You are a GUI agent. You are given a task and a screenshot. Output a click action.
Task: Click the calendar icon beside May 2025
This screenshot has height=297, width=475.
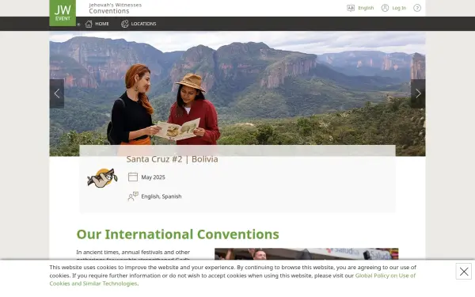coord(133,177)
